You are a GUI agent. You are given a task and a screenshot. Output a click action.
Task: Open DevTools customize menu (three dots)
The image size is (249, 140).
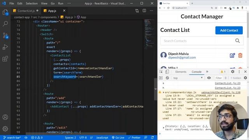click(239, 72)
